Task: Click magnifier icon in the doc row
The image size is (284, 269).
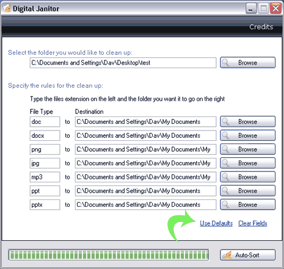Action: (225, 121)
